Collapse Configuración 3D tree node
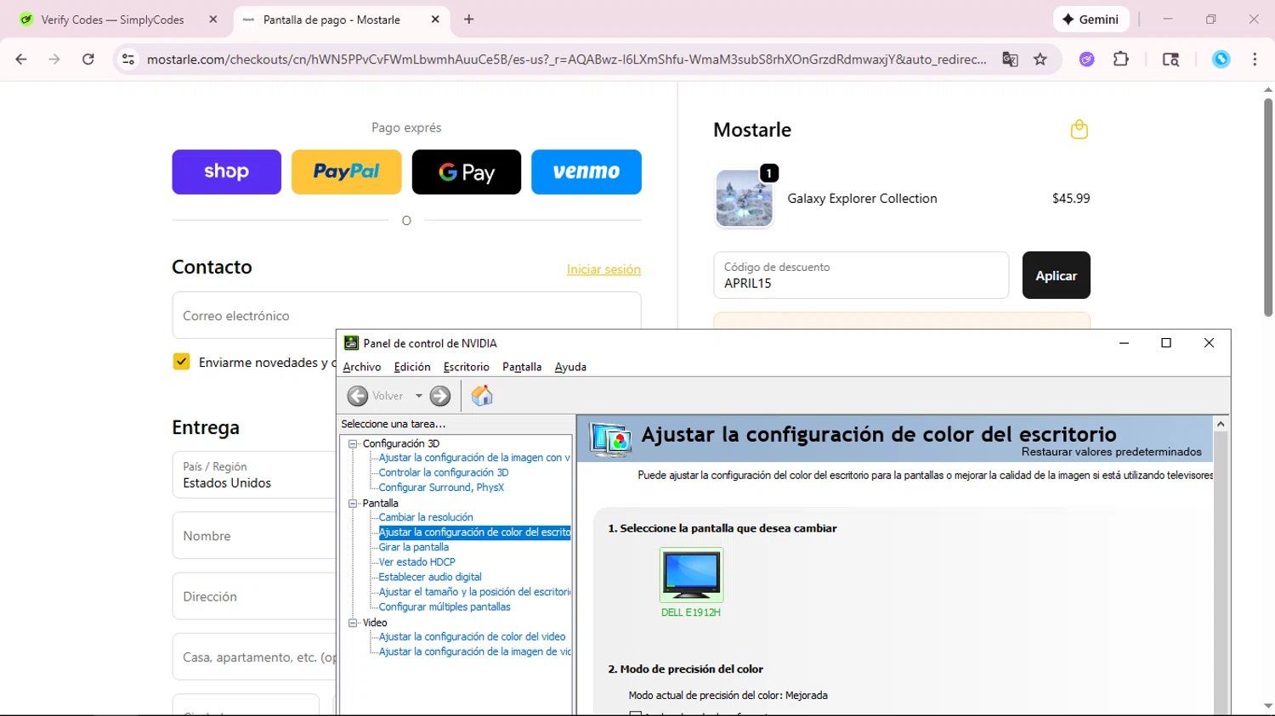Screen dimensions: 1275x716 (353, 444)
